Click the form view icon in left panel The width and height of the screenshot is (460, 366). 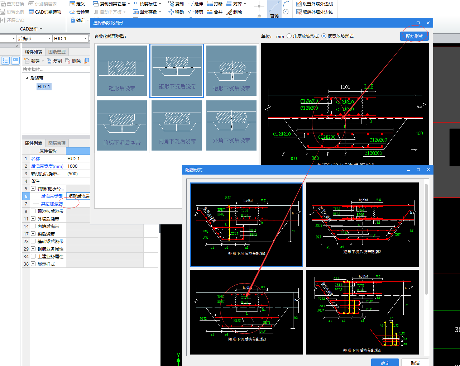click(x=15, y=61)
